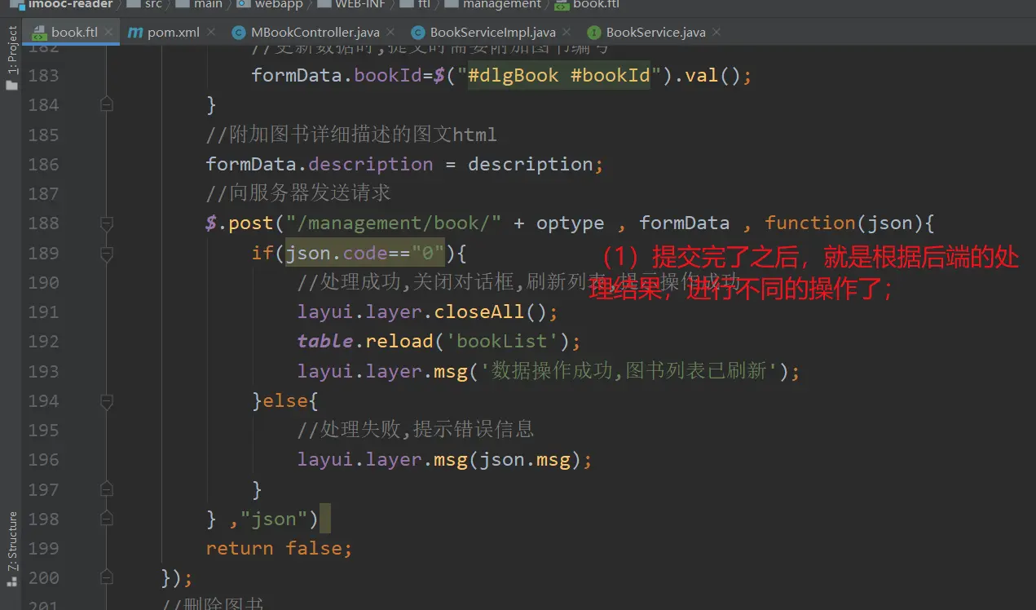The image size is (1036, 610).
Task: Click the fold end marker at line 184
Action: 106,104
